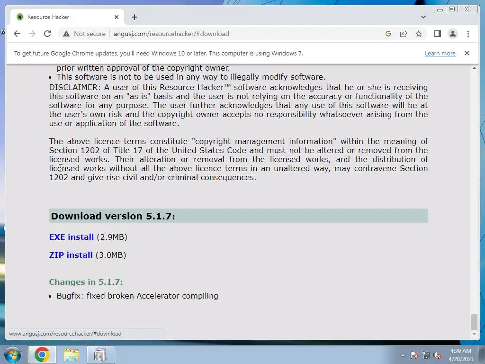This screenshot has width=485, height=364.
Task: Show hidden system tray icons
Action: (x=403, y=355)
